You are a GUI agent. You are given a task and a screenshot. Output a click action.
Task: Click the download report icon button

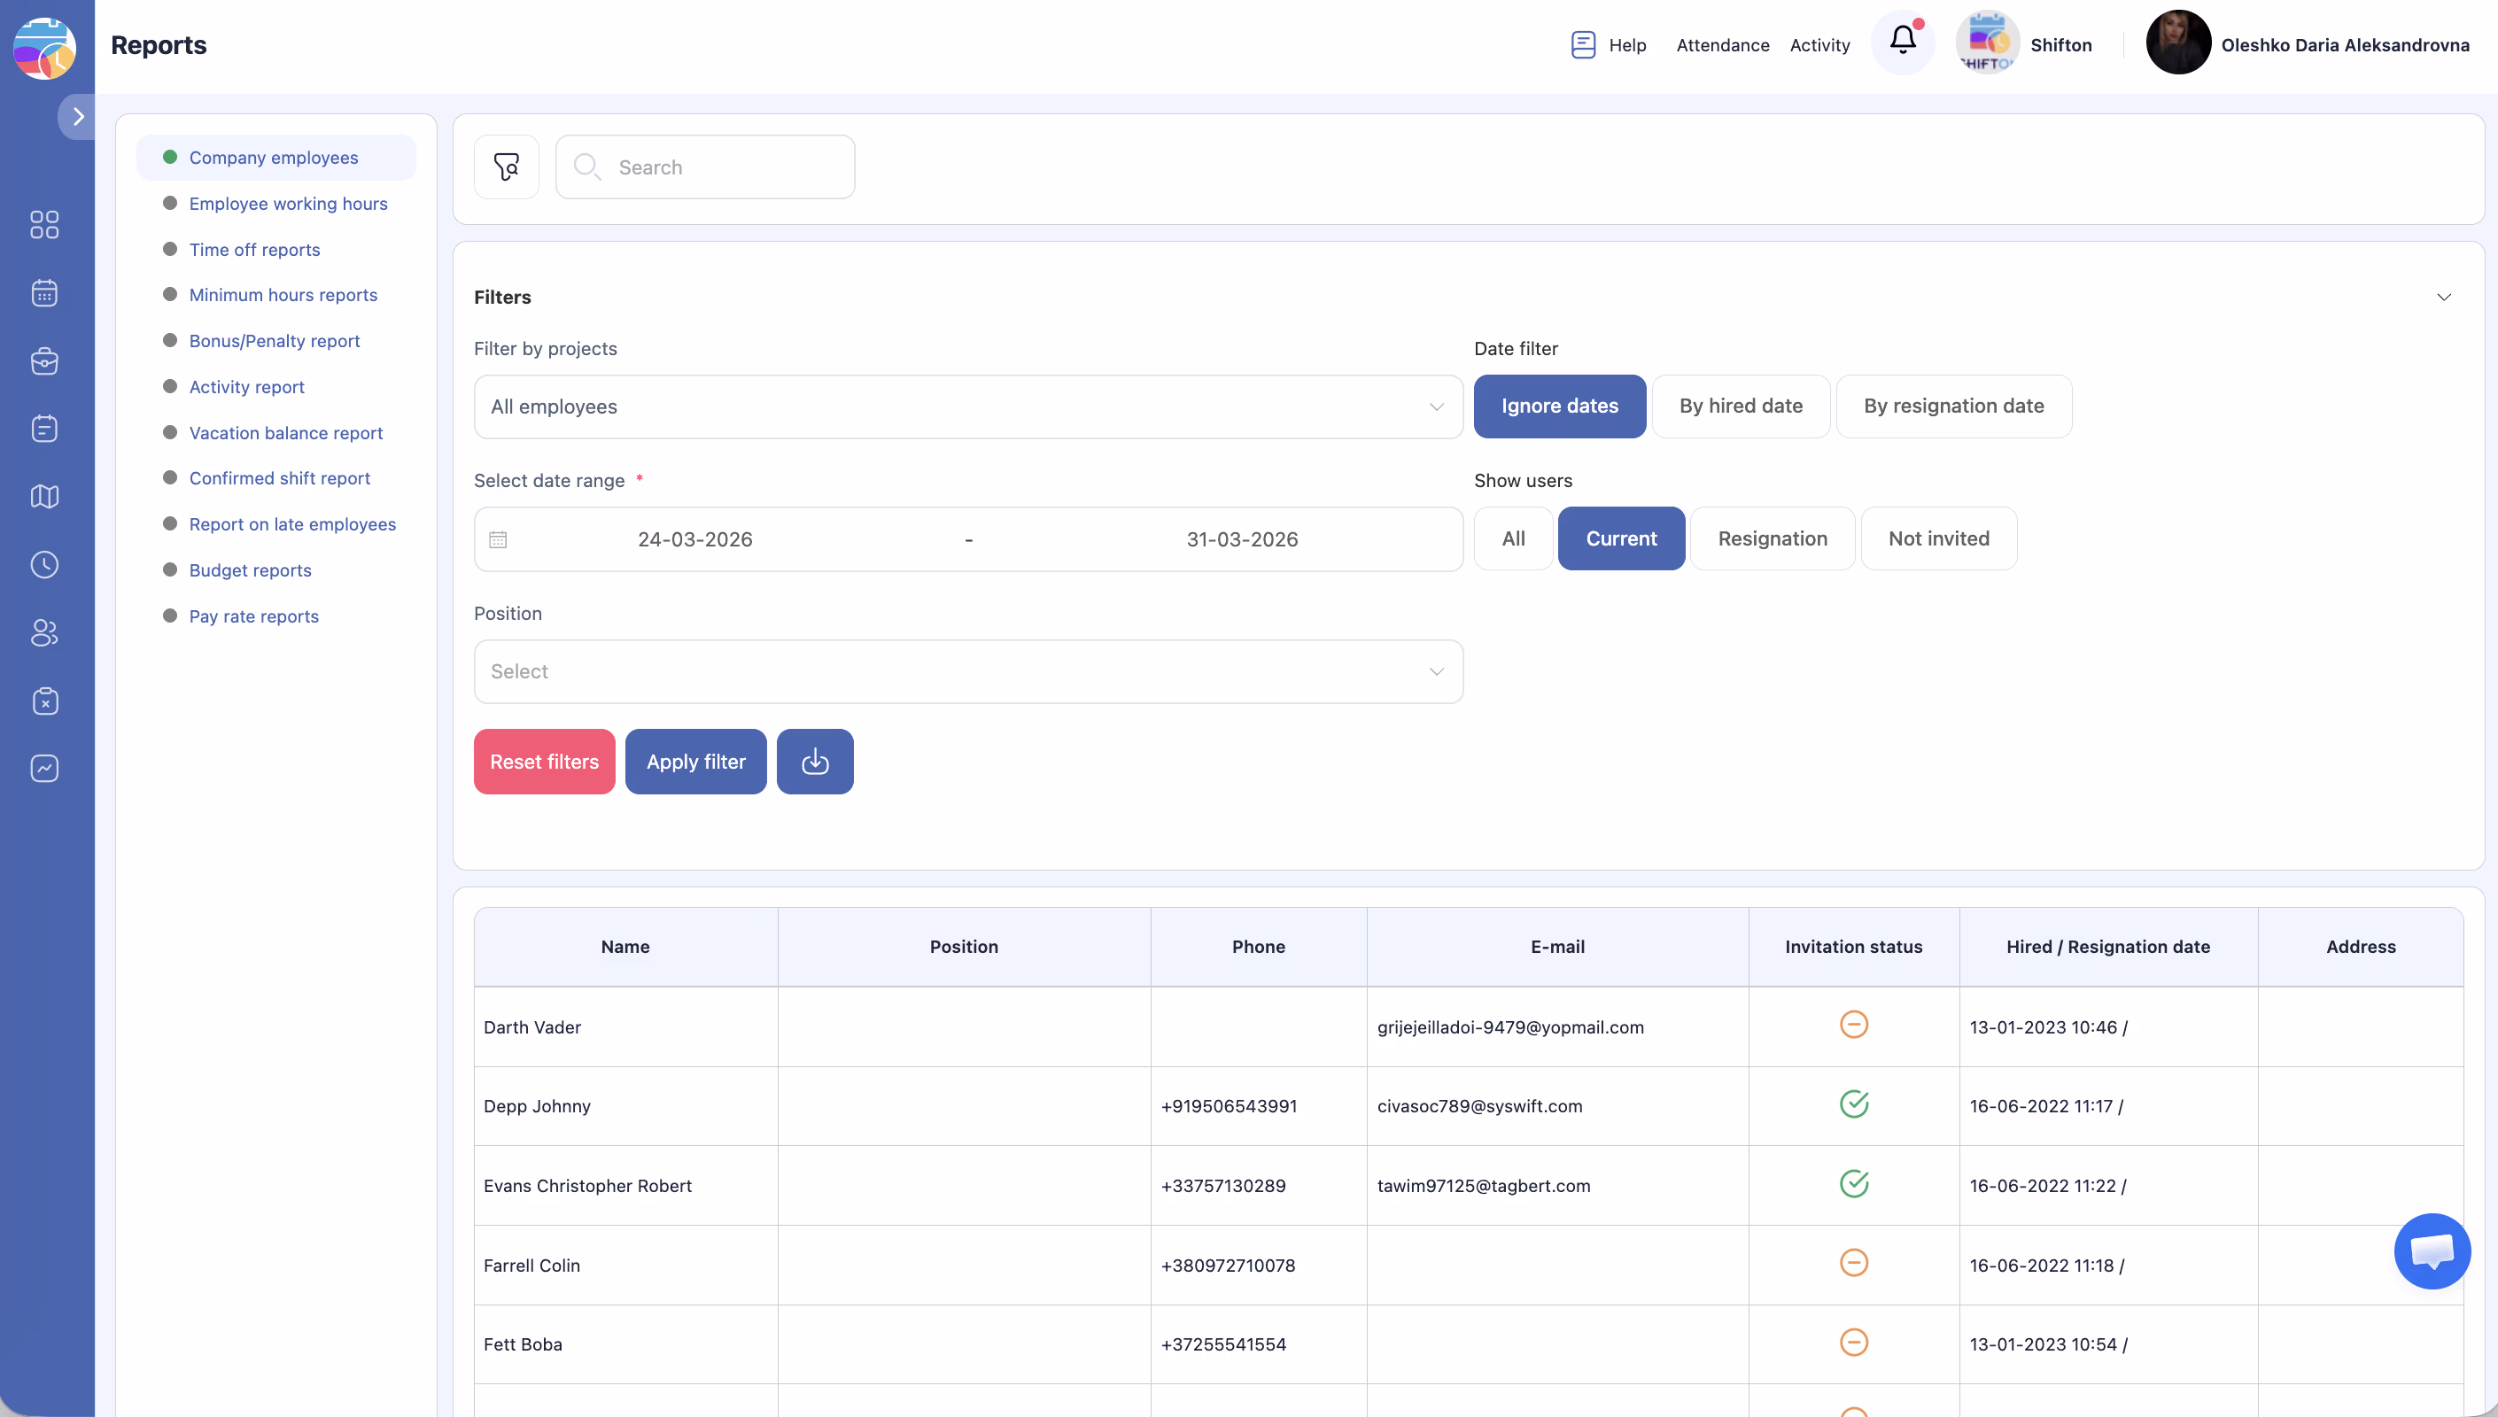(814, 762)
